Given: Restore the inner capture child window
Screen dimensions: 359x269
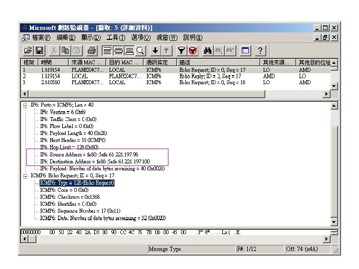Looking at the screenshot, I should (x=325, y=37).
